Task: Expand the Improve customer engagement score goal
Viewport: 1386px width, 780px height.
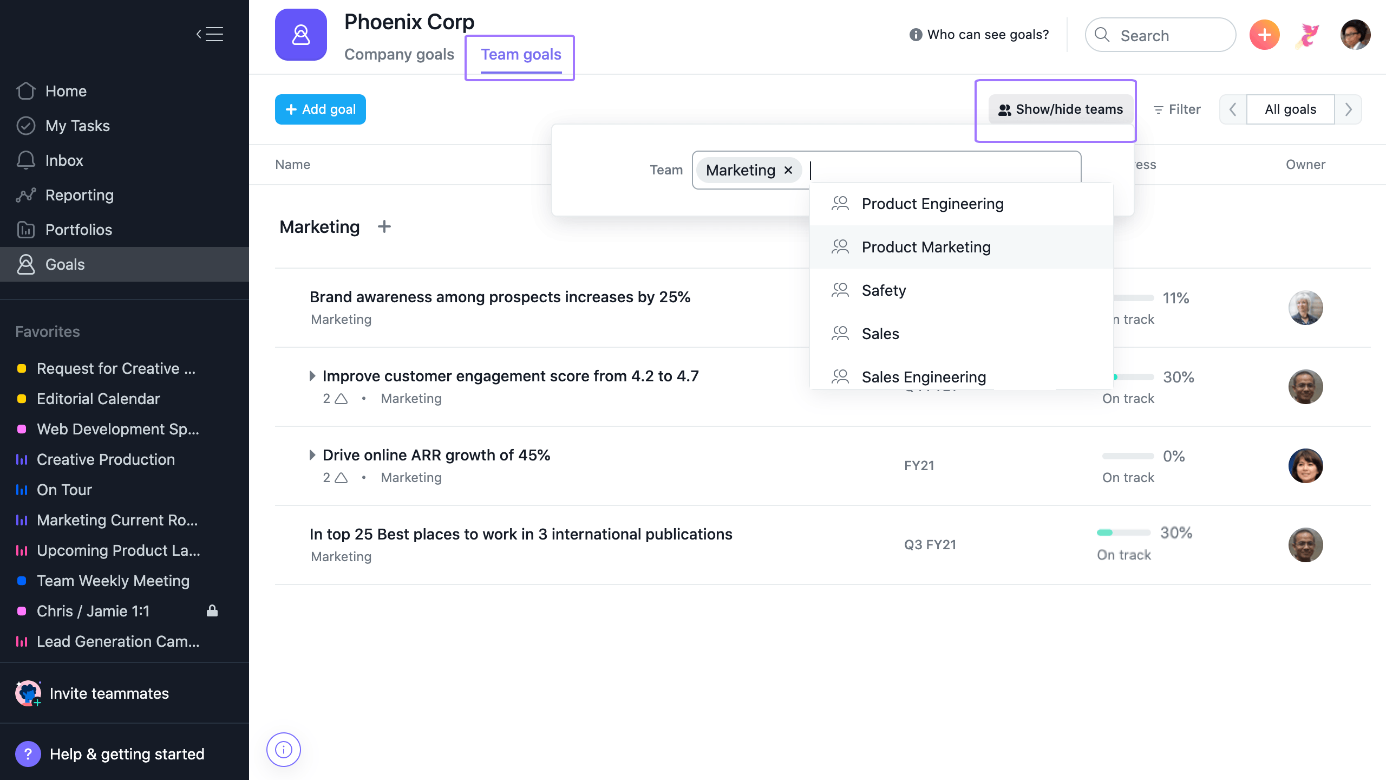Action: 313,375
